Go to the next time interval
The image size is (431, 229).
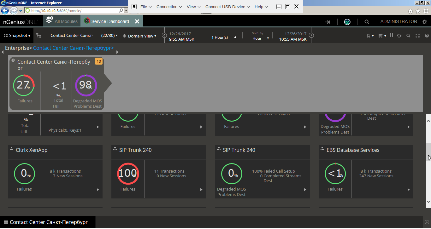pos(311,35)
